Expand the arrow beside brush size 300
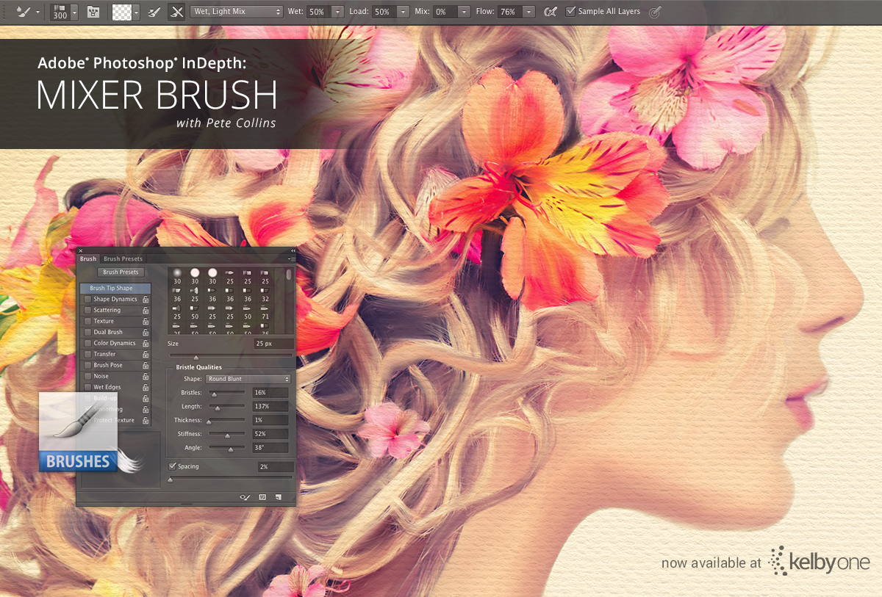This screenshot has height=597, width=882. [74, 12]
